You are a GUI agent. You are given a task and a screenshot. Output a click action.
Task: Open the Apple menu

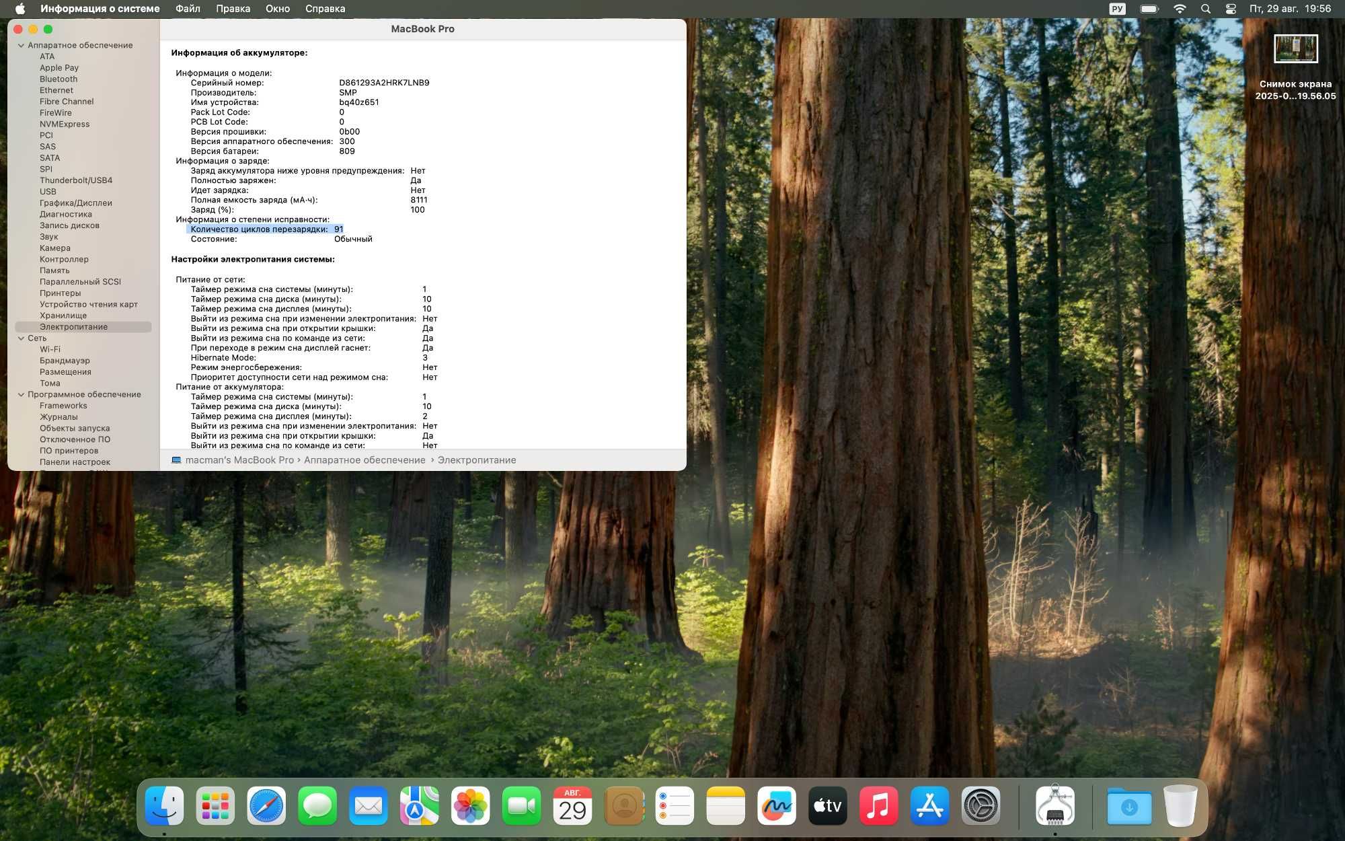tap(20, 9)
